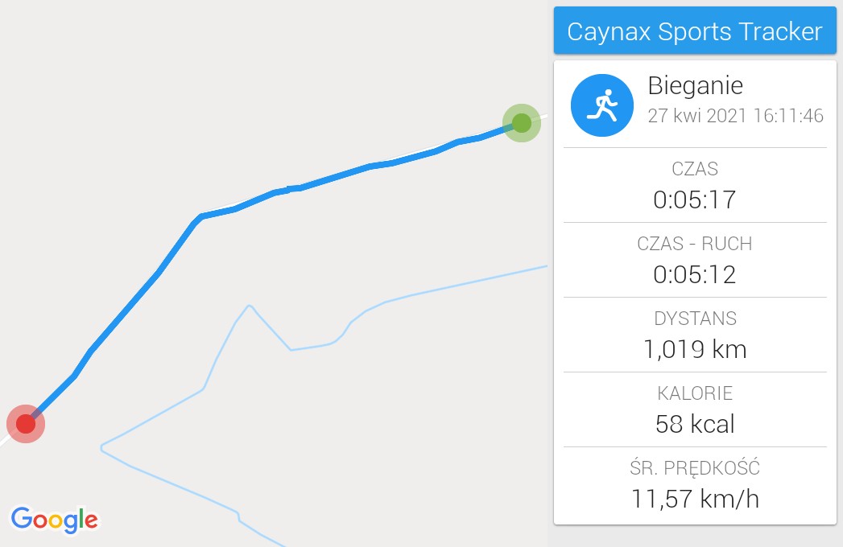Select the CZAS value 0:05:17

694,199
